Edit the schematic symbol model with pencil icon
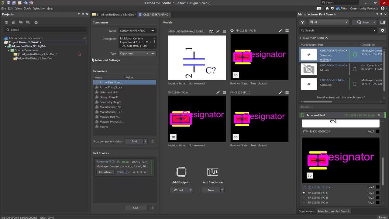 pos(218,31)
